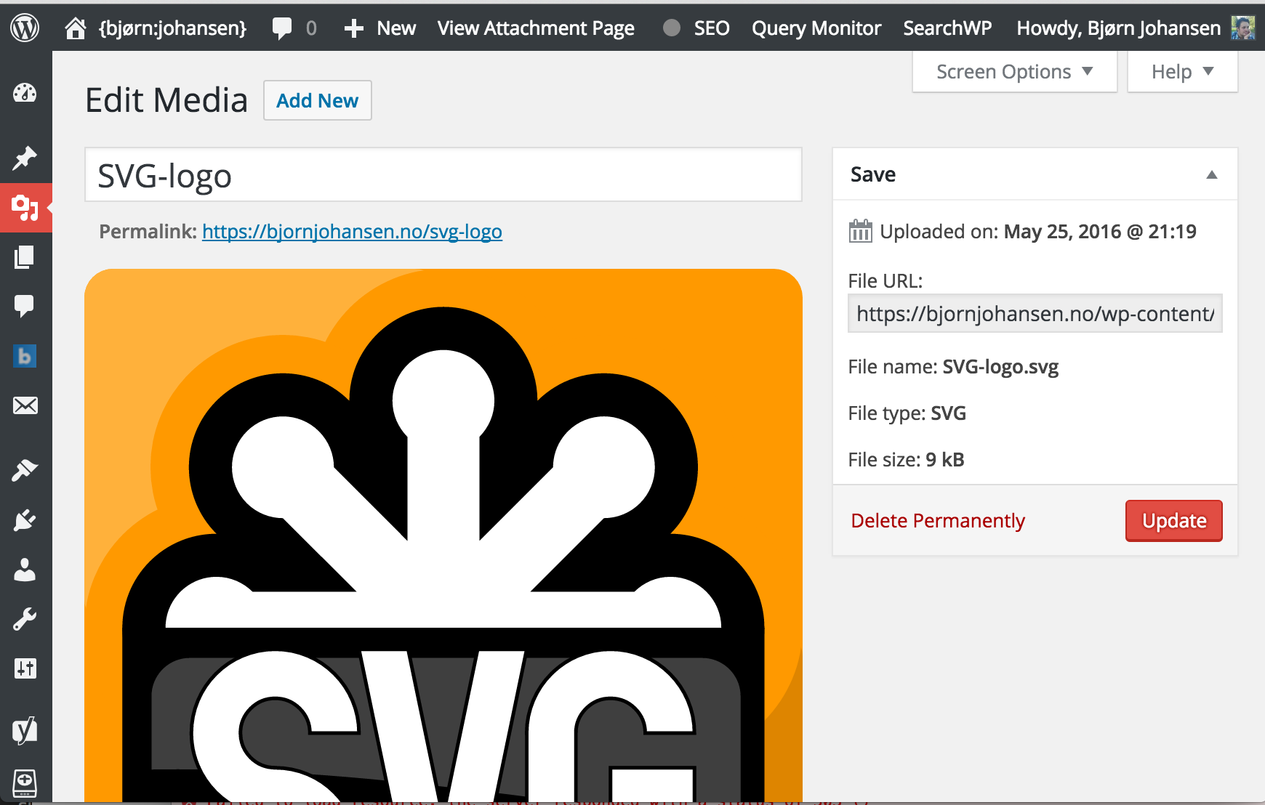Open Plugins plug sidebar icon
Viewport: 1265px width, 805px height.
25,520
